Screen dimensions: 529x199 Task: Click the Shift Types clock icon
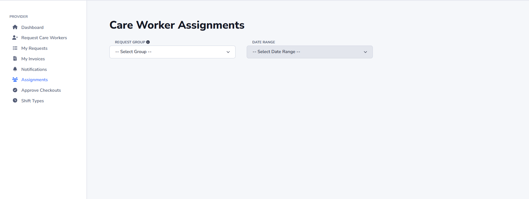(x=15, y=101)
